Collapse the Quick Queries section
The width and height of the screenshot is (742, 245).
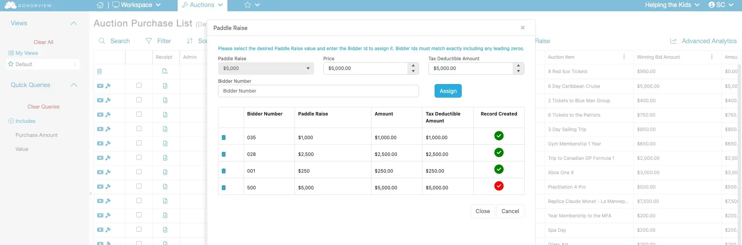coord(74,85)
